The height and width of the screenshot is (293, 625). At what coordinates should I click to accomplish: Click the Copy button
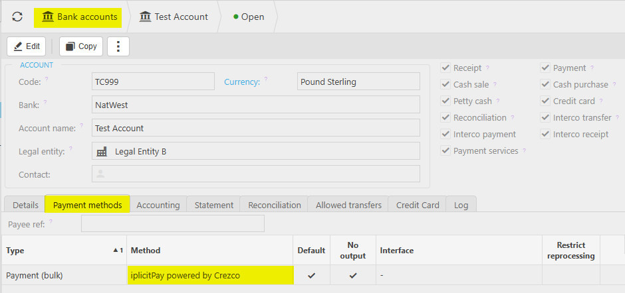coord(81,46)
